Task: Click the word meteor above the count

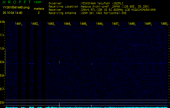Action: coord(39,9)
